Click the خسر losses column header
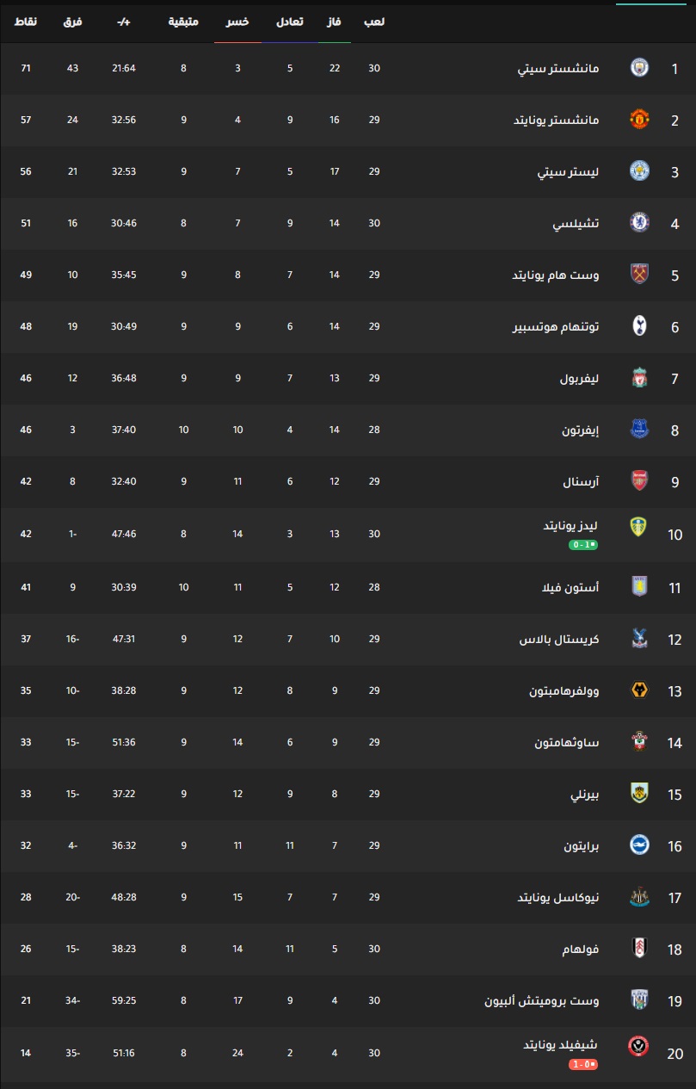696x1089 pixels. pos(238,22)
